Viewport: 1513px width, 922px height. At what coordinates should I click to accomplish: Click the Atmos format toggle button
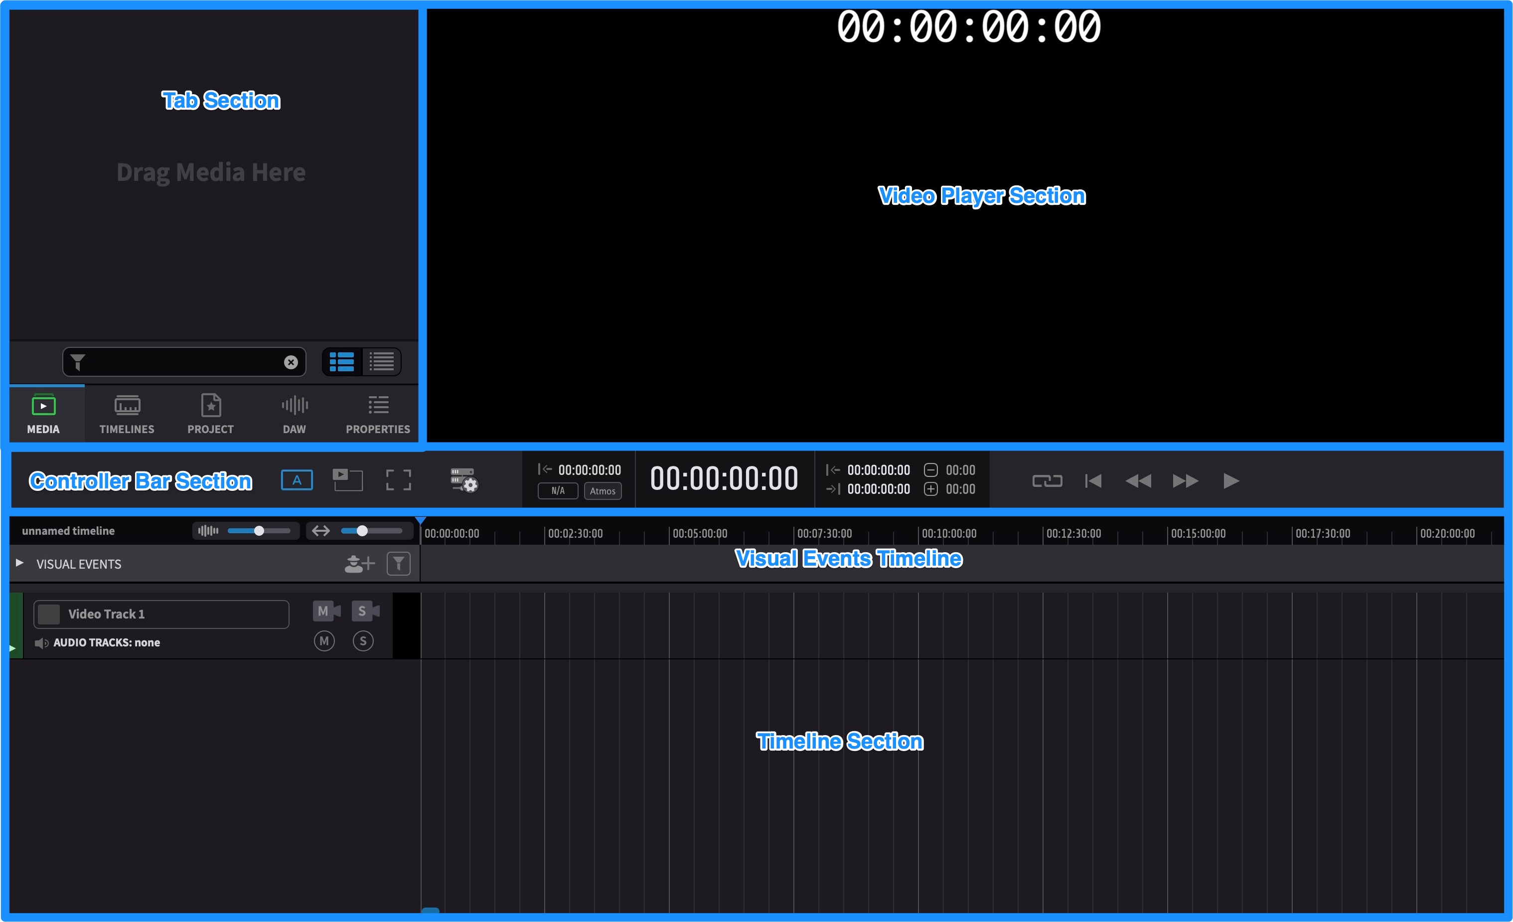click(601, 493)
